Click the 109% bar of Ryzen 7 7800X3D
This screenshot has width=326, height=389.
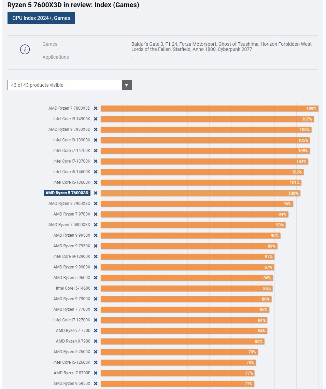[210, 108]
